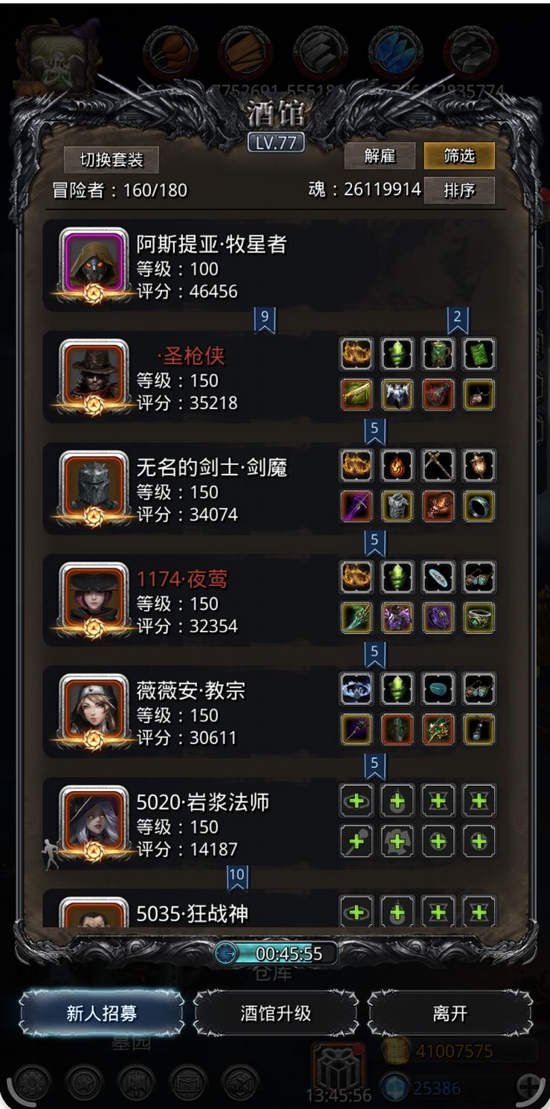Image resolution: width=550 pixels, height=1109 pixels.
Task: Add first equipment slot for 5020·岩浆法师
Action: point(356,801)
